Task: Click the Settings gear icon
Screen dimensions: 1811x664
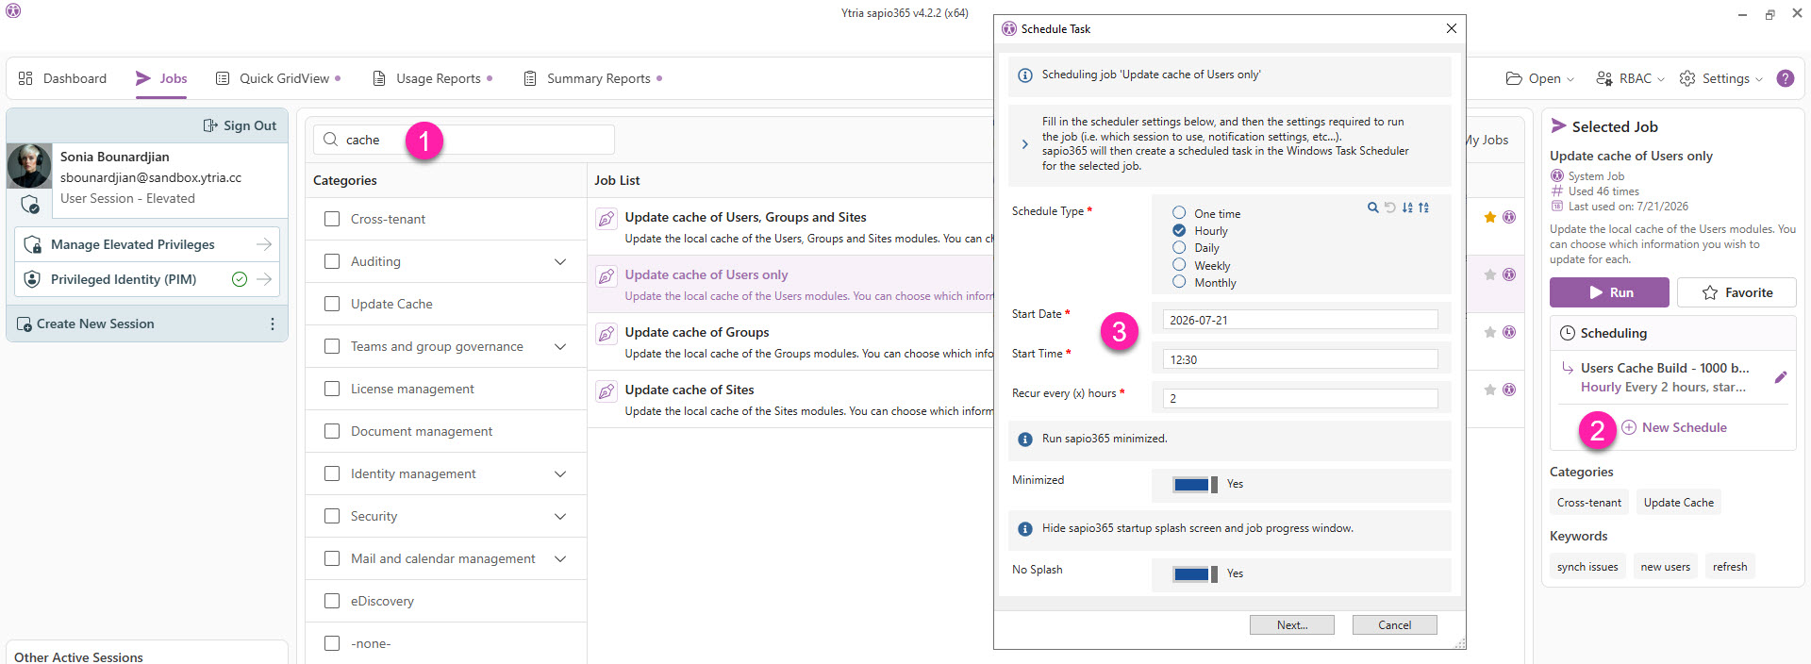Action: 1687,78
